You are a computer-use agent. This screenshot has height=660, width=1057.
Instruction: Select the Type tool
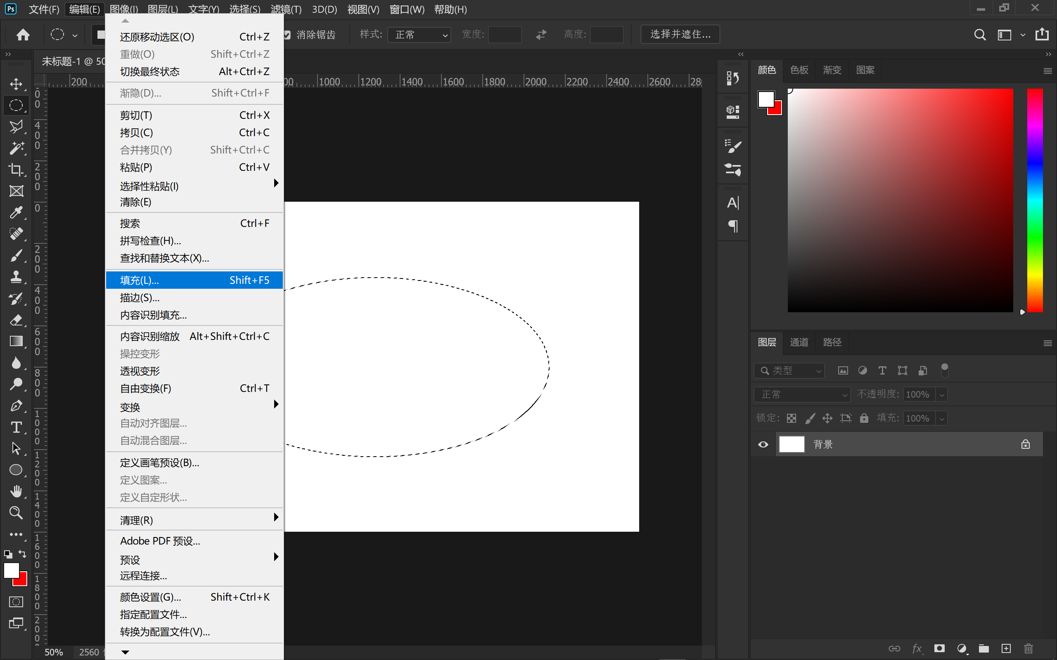16,427
